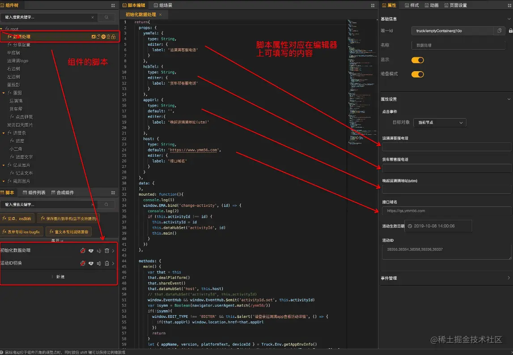The height and width of the screenshot is (355, 513).
Task: Select the 富文本专用跳转兼容 script tag
Action: click(x=69, y=232)
